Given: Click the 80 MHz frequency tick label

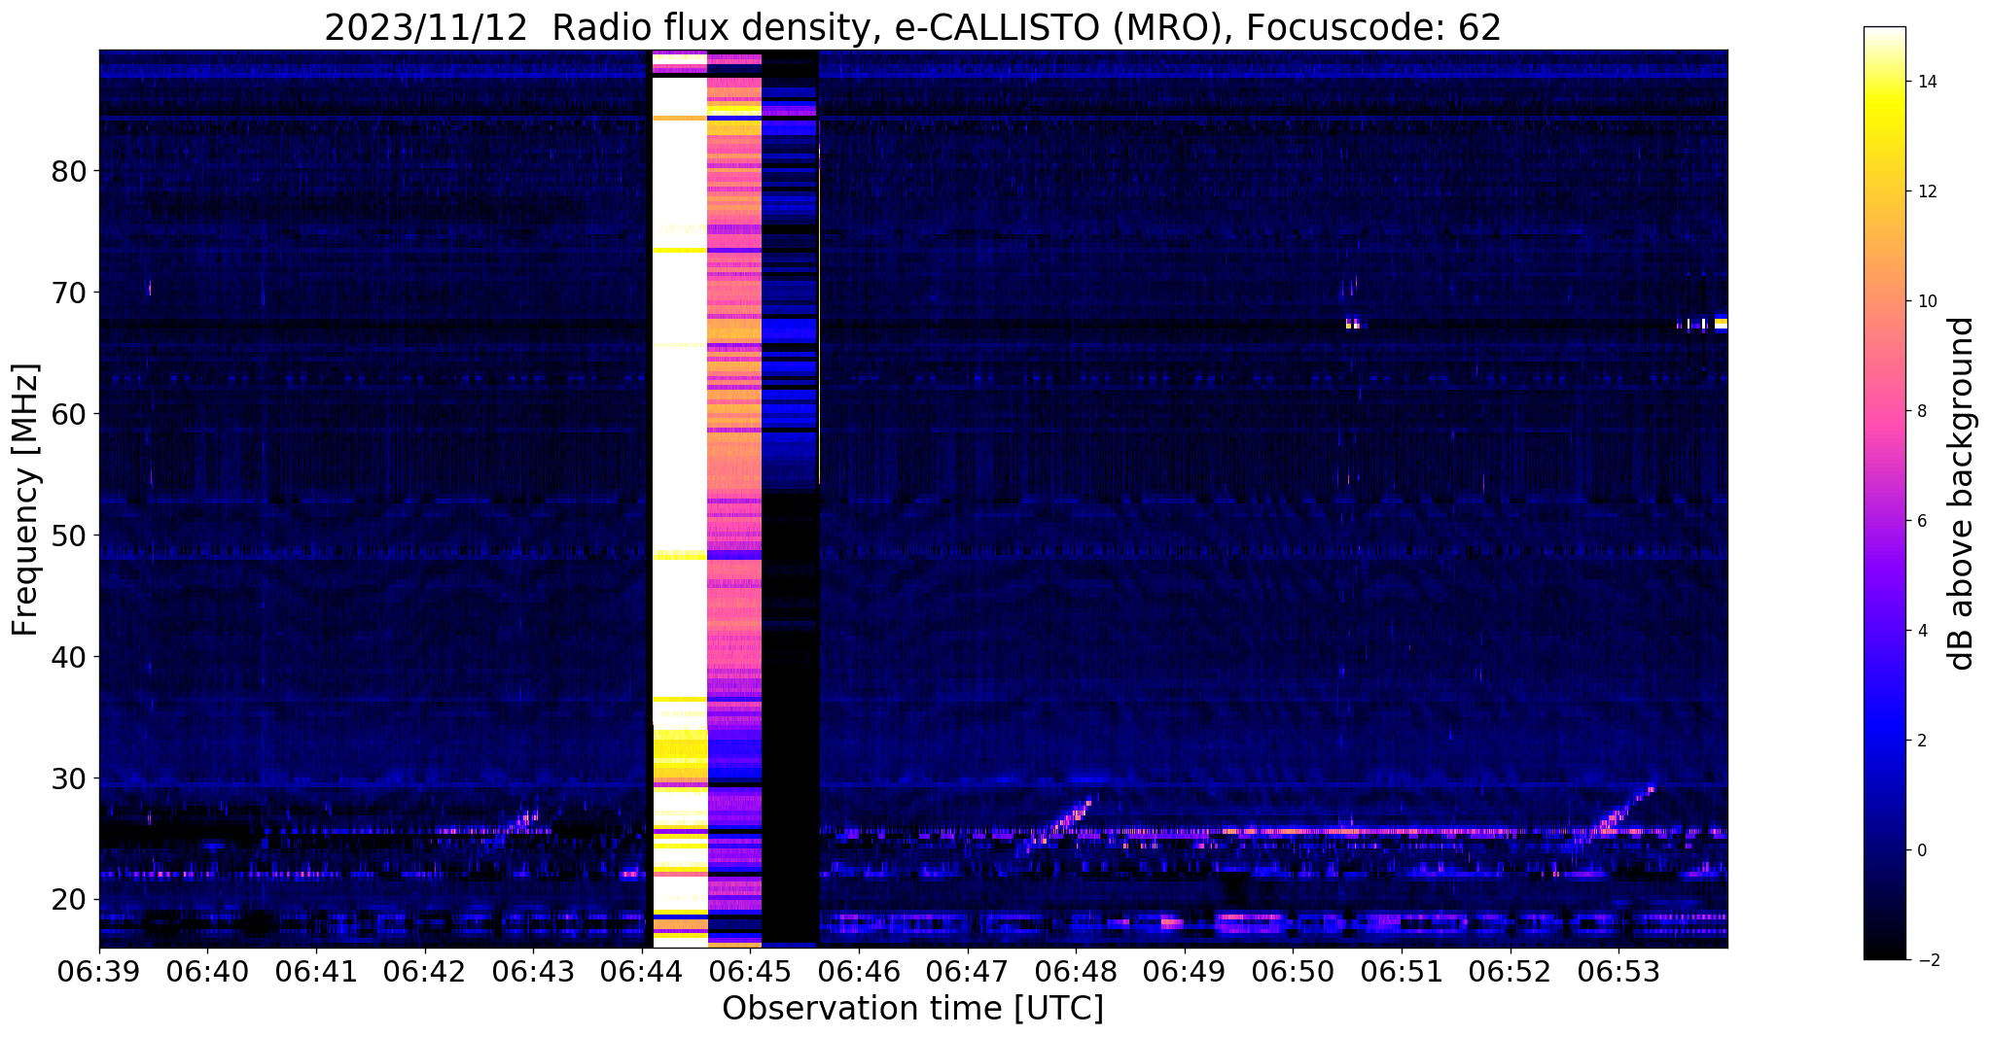Looking at the screenshot, I should tap(68, 171).
